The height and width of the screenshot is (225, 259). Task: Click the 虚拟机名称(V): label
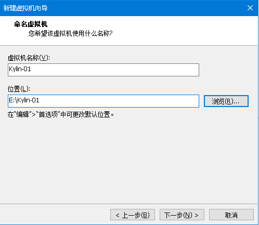coord(29,58)
